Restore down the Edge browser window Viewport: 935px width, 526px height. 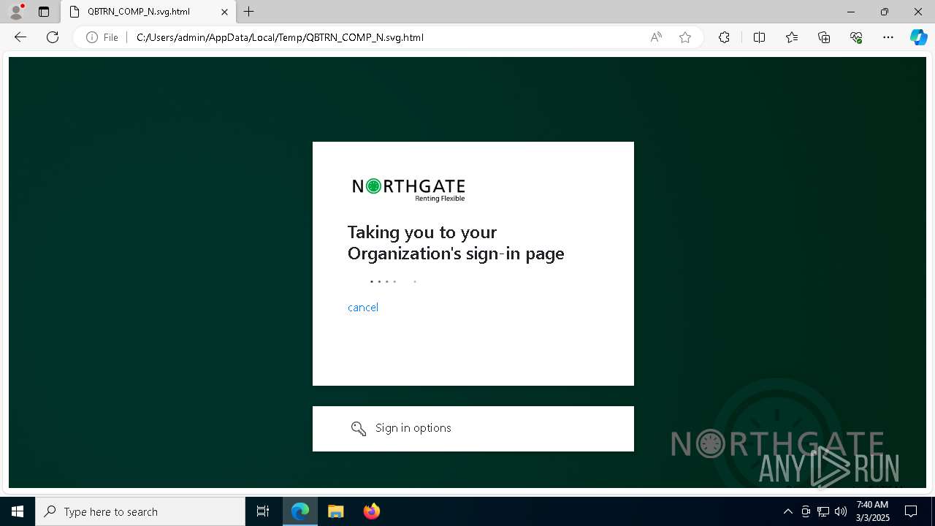tap(885, 12)
